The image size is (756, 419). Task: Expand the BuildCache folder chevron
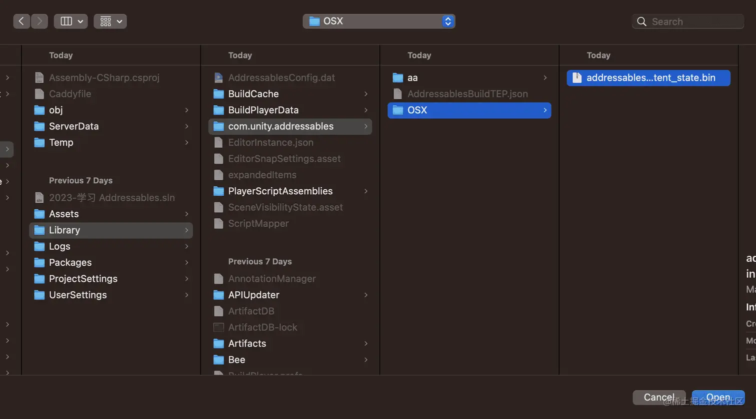pyautogui.click(x=366, y=94)
